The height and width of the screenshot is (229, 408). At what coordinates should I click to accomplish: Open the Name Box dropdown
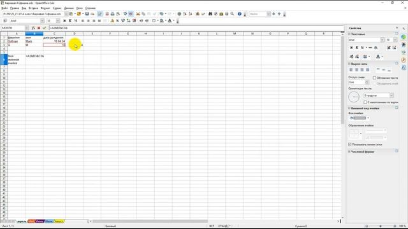coord(27,28)
